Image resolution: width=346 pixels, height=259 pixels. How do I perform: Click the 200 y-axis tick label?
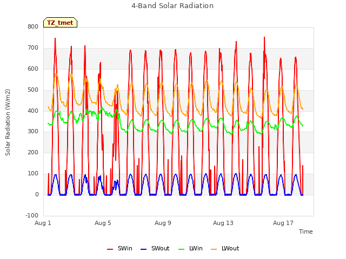33,152
